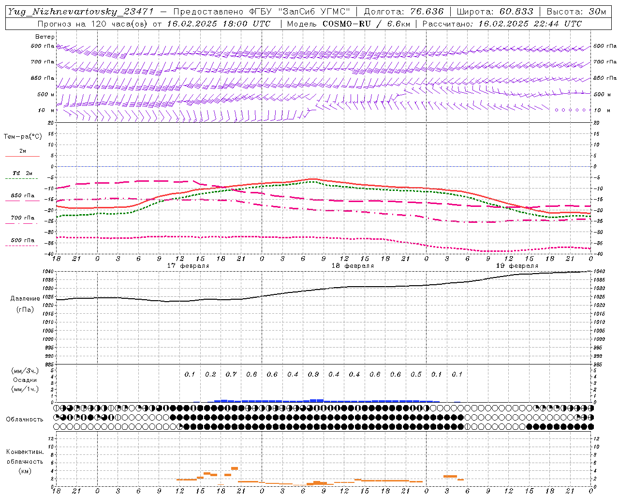Screen dimensions: 619x495
Task: Click the precipitation value 0.7
Action: tap(231, 375)
